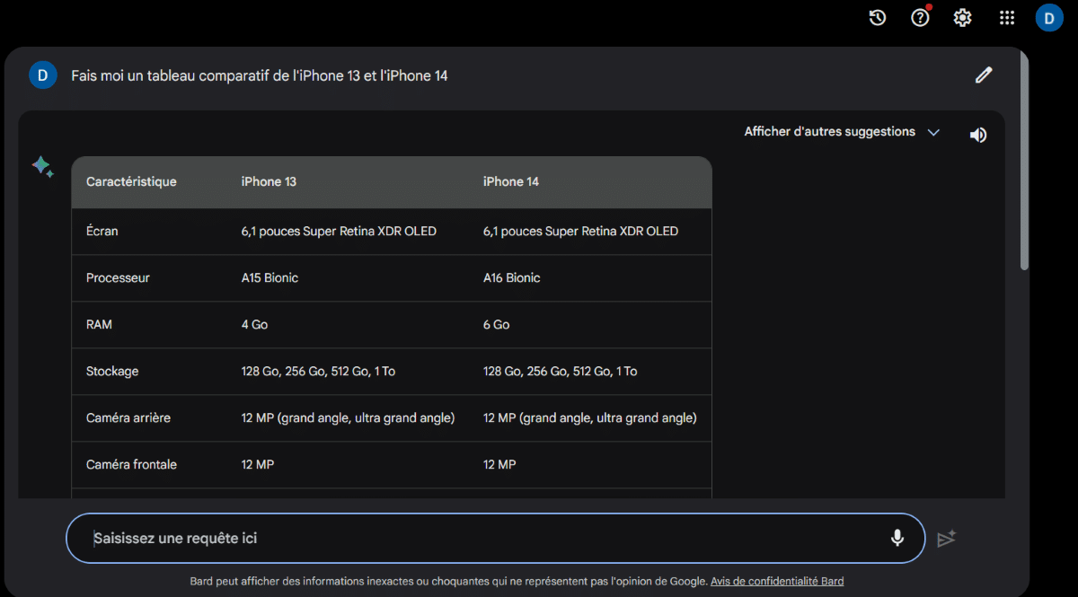Edit the prompt with pencil icon
1078x597 pixels.
pos(984,75)
